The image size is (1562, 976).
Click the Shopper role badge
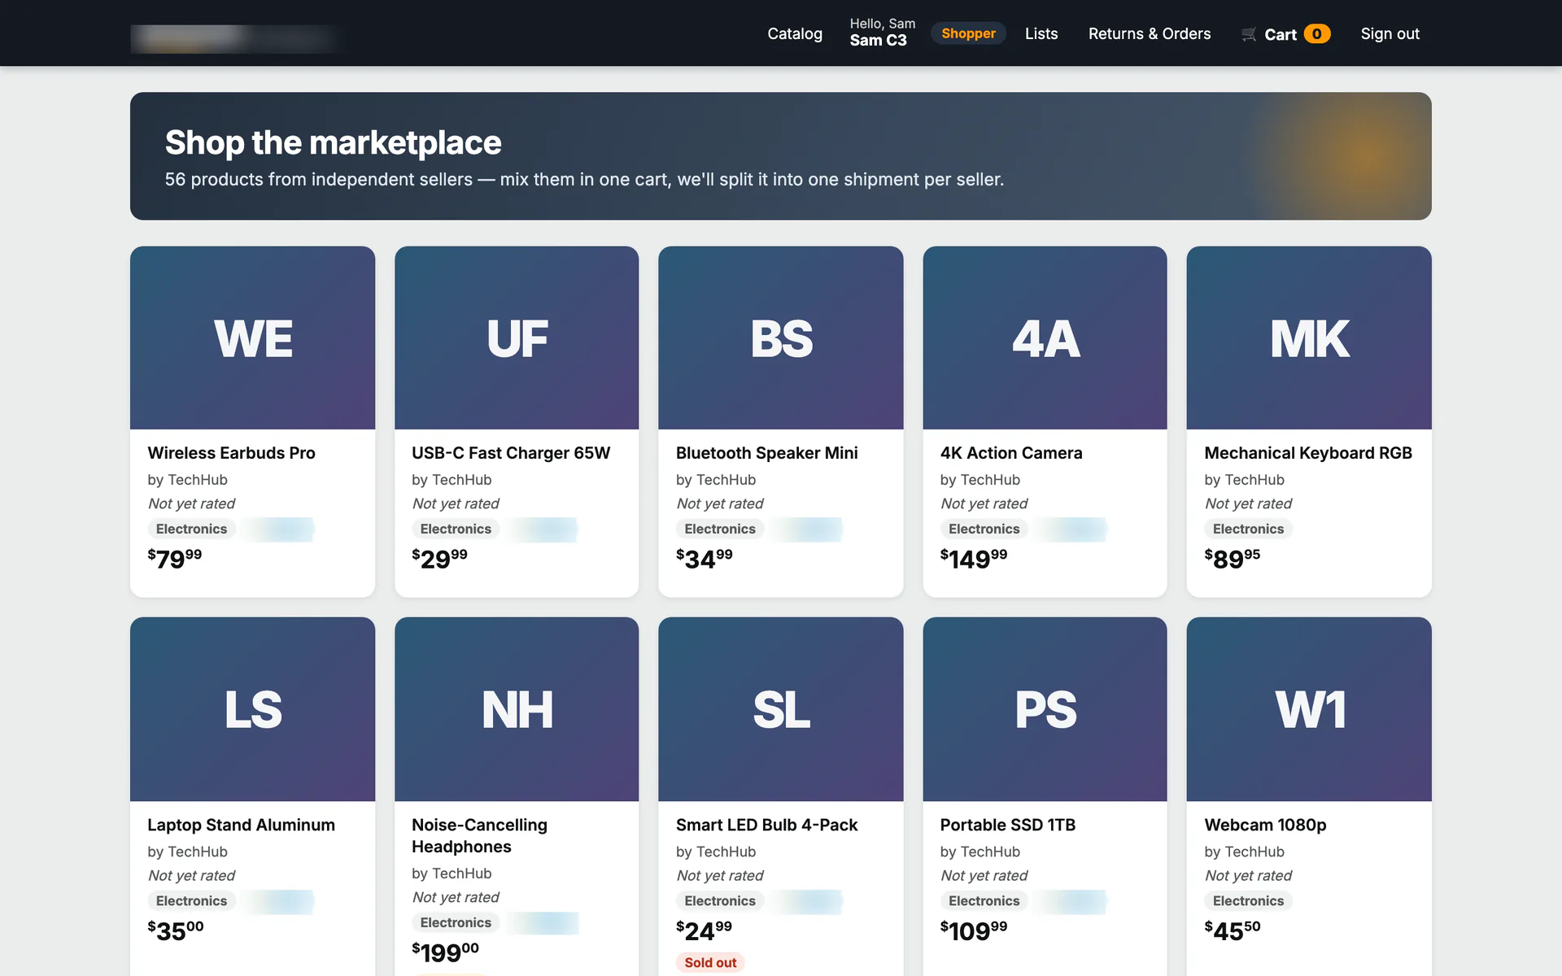pos(968,33)
